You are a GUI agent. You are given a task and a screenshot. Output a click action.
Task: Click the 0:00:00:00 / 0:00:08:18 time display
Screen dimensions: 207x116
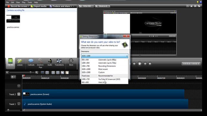pyautogui.click(x=191, y=64)
